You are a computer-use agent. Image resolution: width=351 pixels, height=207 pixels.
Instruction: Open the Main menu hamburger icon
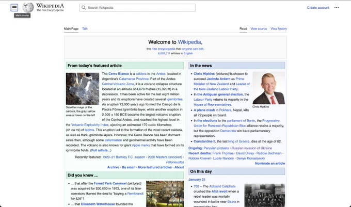click(x=14, y=8)
